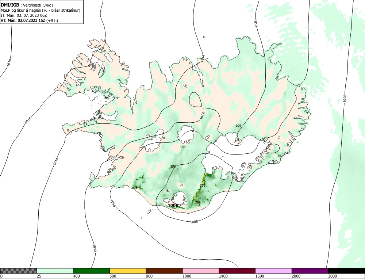Click the brown 900–1000 legend swatch
The image size is (365, 279).
tap(164, 271)
